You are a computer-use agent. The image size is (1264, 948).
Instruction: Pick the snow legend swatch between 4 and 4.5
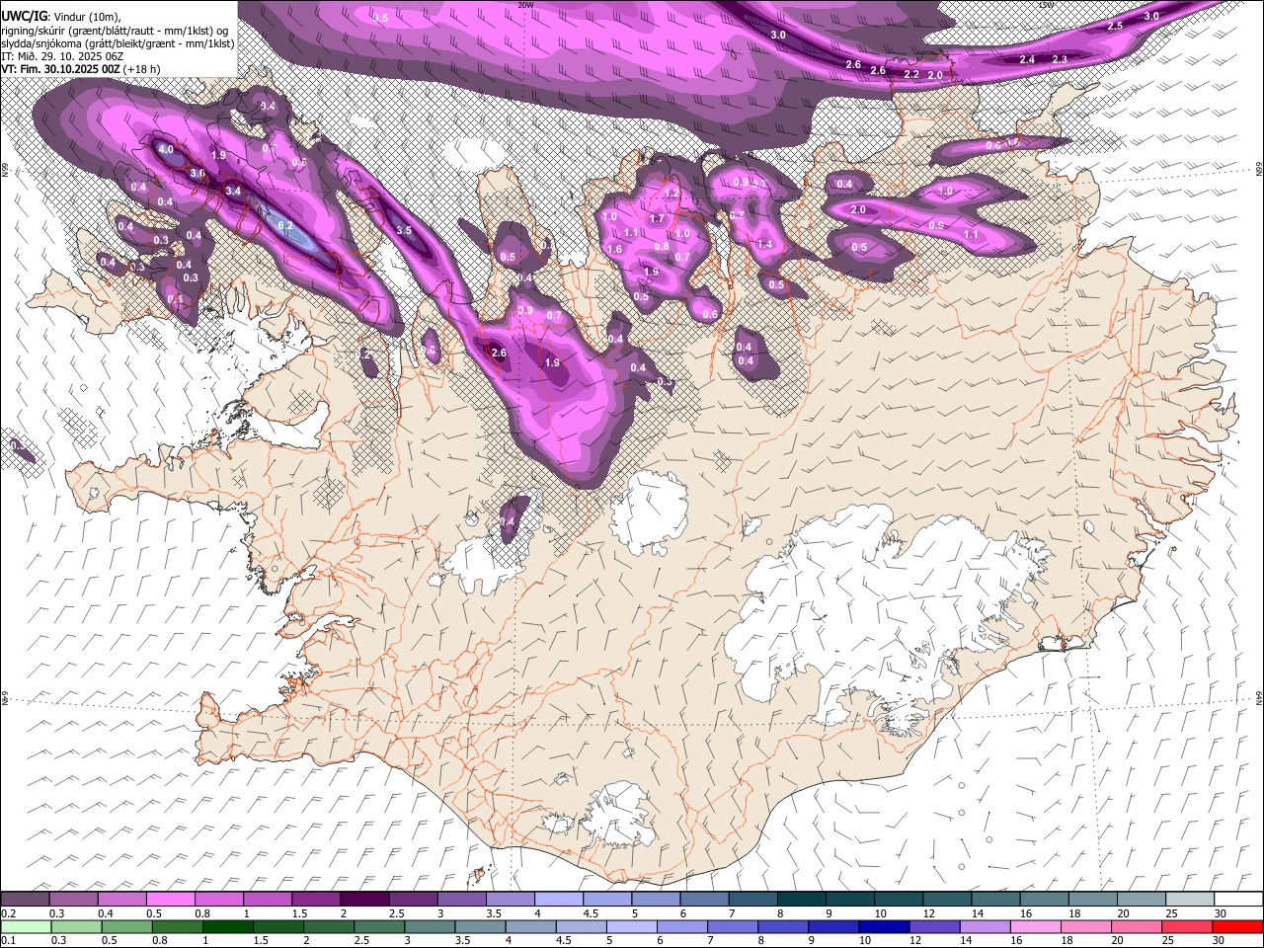[x=559, y=900]
